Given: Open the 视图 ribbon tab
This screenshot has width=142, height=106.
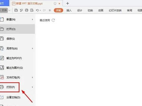Looking at the screenshot, I should pyautogui.click(x=140, y=10).
